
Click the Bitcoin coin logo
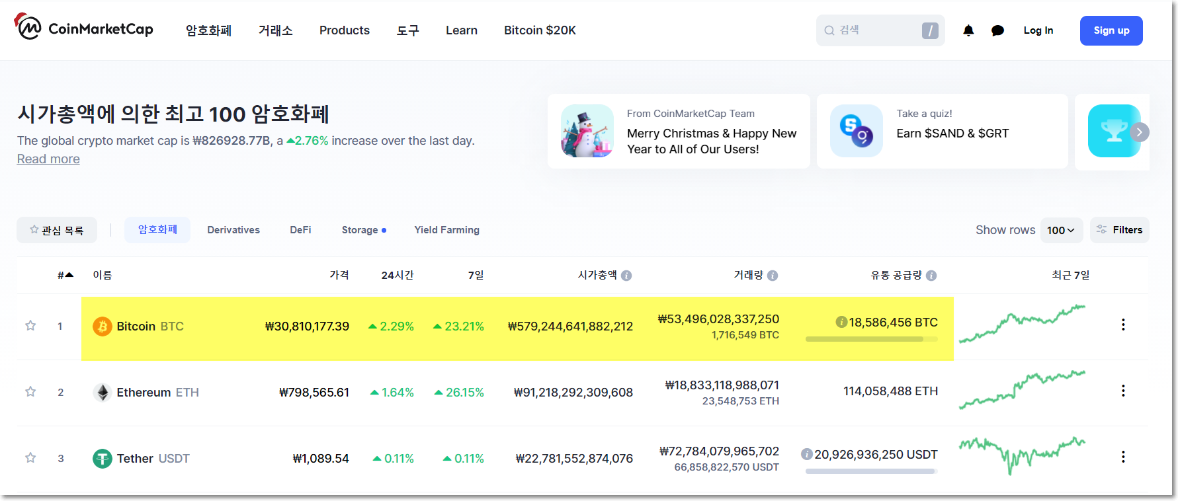coord(102,327)
